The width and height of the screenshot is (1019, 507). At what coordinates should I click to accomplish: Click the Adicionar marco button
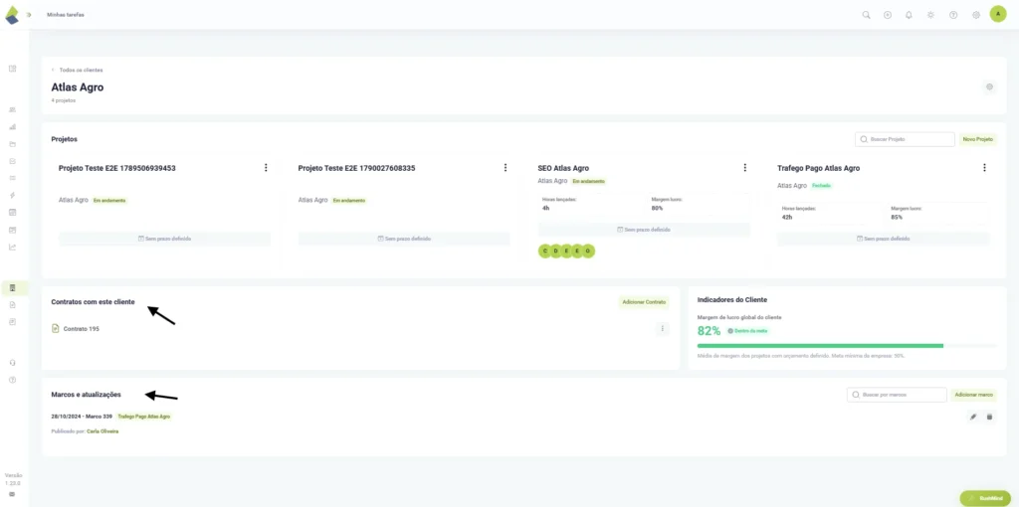(x=974, y=395)
